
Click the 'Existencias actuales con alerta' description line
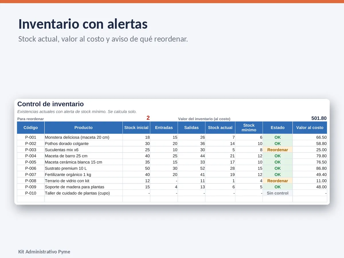pyautogui.click(x=77, y=112)
